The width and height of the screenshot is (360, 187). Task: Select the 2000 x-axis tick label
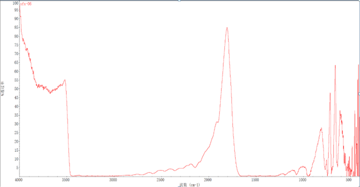(x=208, y=180)
